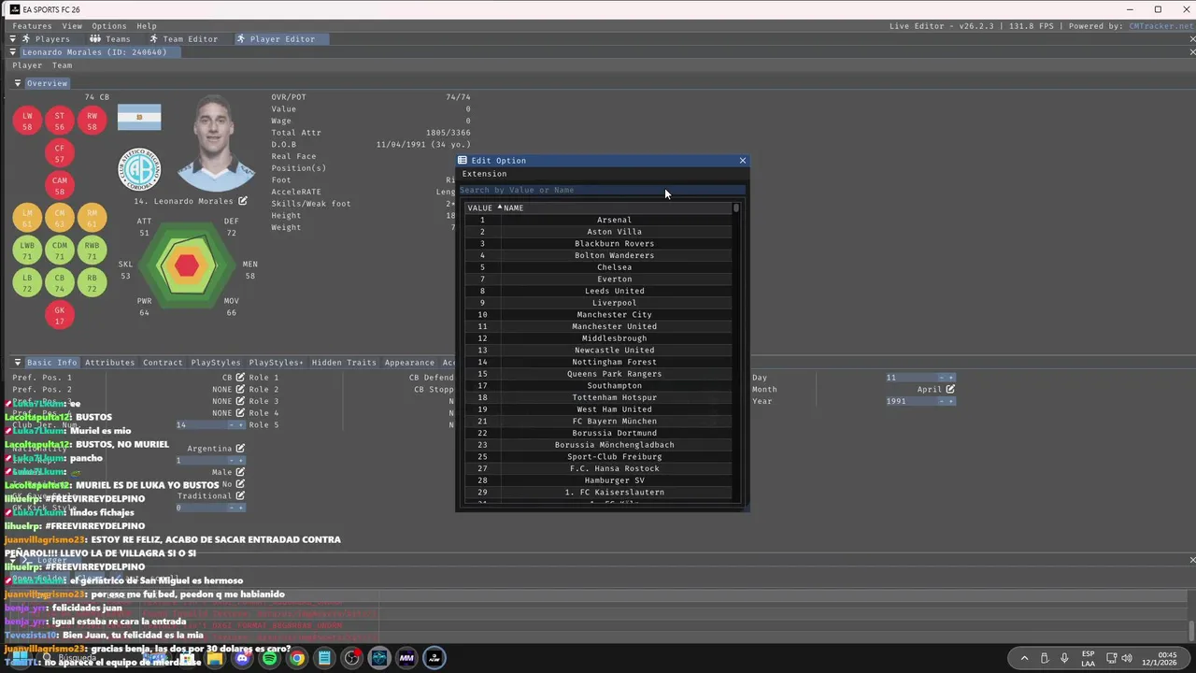Open the Features menu
This screenshot has width=1196, height=673.
coord(32,26)
